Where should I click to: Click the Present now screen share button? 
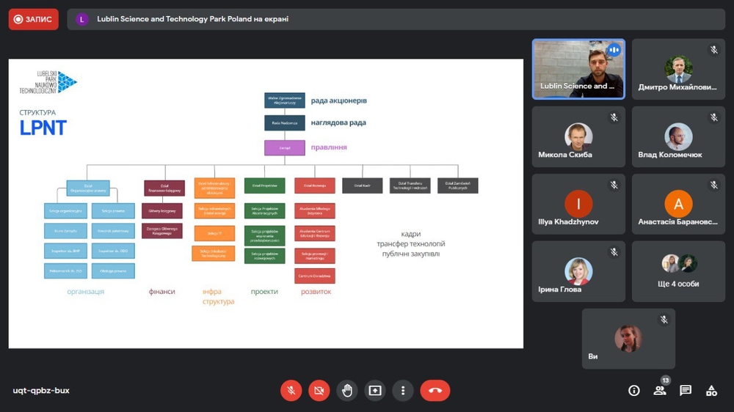(375, 391)
